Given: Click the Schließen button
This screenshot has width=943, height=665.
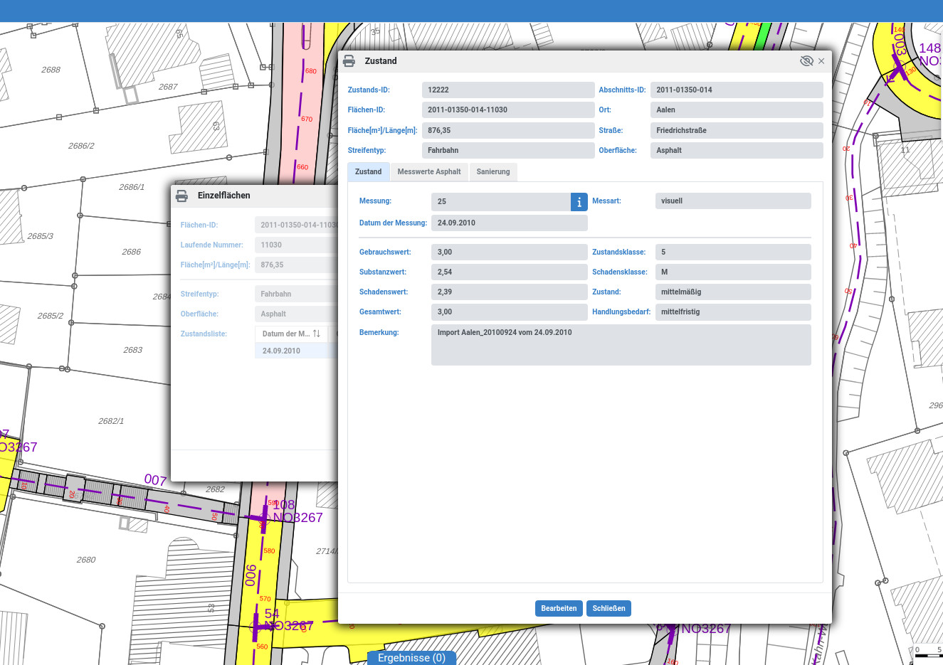Looking at the screenshot, I should 609,608.
